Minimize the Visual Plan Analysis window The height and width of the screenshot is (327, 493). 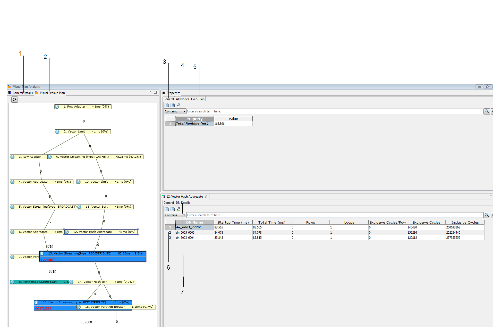(479, 87)
